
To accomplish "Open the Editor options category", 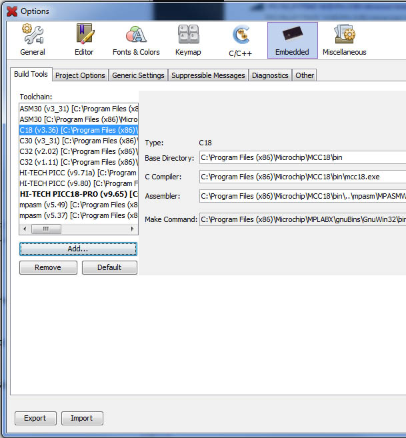I will coord(84,40).
